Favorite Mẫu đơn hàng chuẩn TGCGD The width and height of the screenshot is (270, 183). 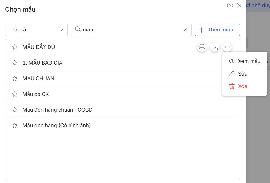tap(15, 110)
